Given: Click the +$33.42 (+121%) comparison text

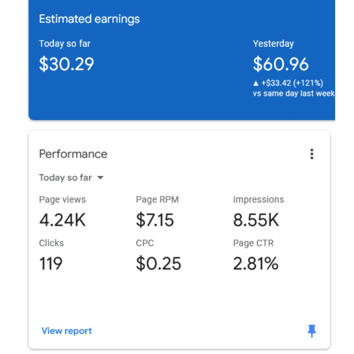Looking at the screenshot, I should coord(292,83).
